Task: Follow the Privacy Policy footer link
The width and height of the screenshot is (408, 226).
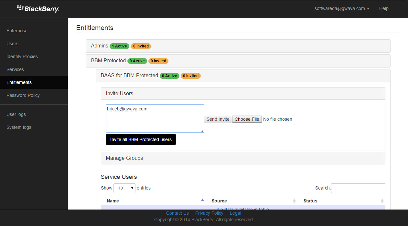Action: (209, 213)
